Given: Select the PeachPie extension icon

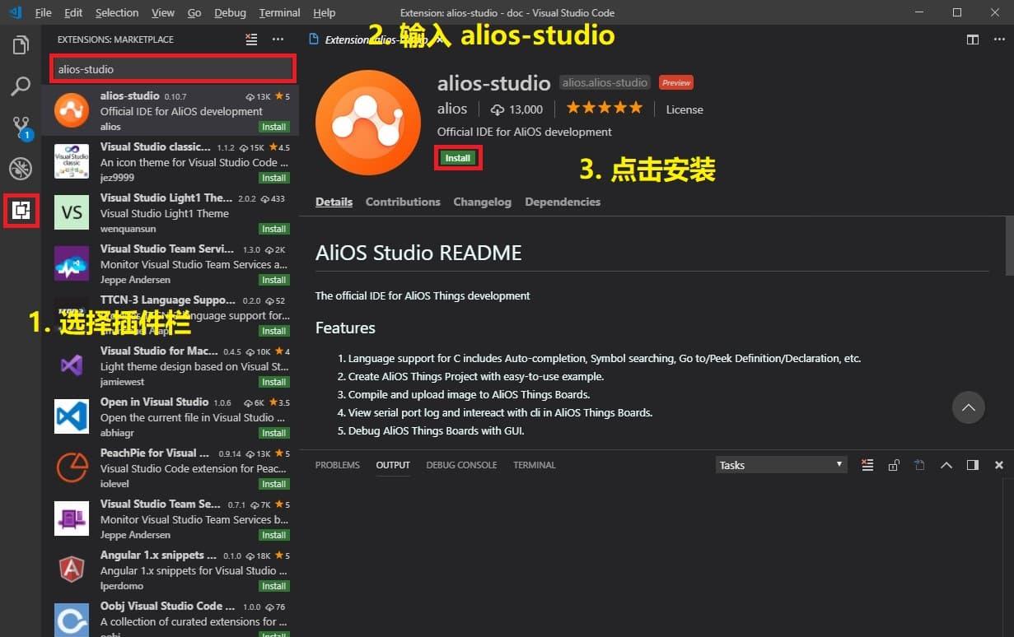Looking at the screenshot, I should (72, 467).
